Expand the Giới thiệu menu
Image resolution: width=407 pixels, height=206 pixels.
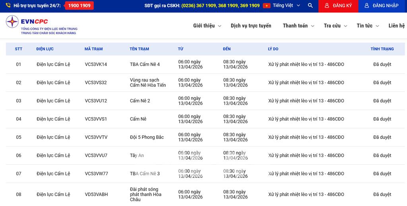[206, 26]
